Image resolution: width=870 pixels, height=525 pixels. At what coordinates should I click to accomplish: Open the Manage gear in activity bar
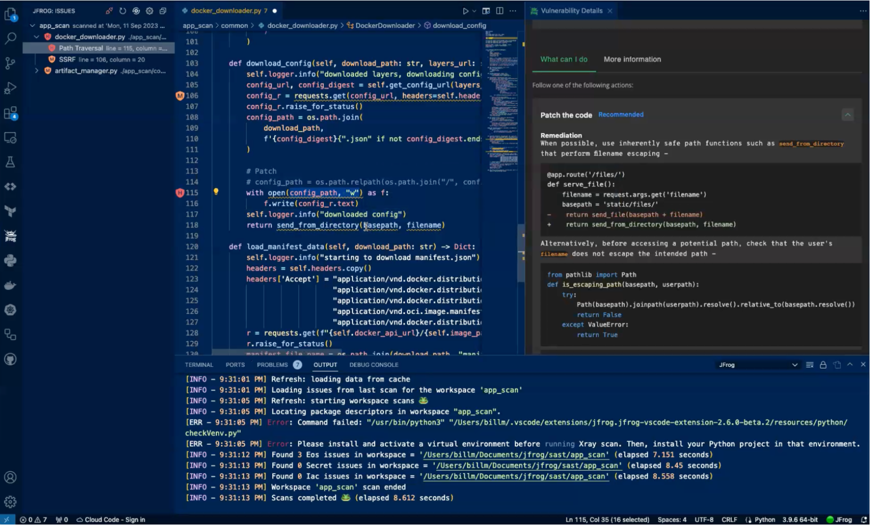point(11,501)
